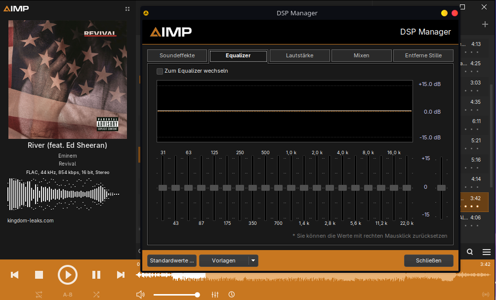Click the preamp slider handle beside +15 scale
The height and width of the screenshot is (300, 496).
(x=441, y=188)
